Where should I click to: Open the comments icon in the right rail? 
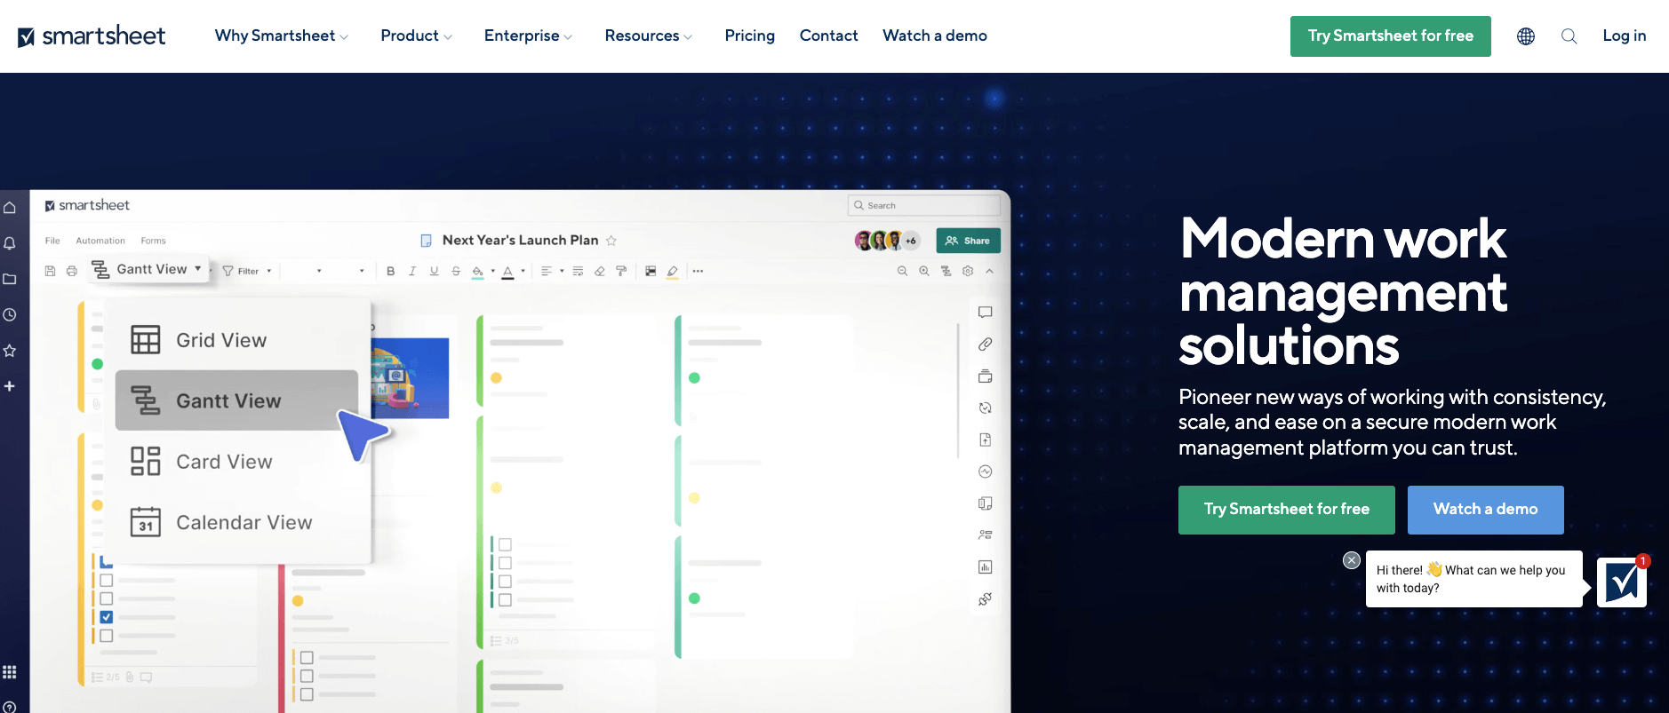(x=985, y=313)
